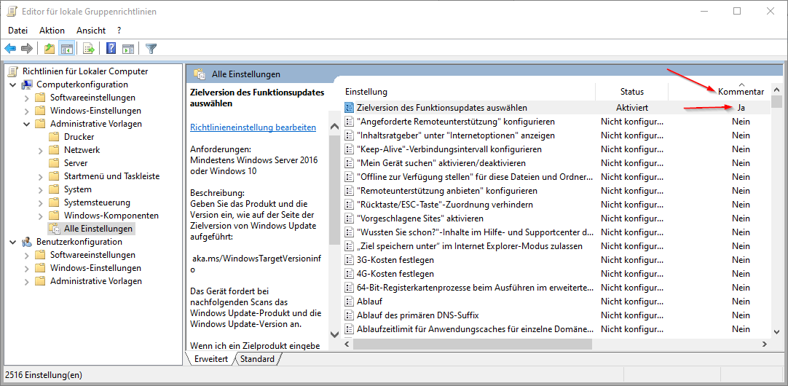Image resolution: width=788 pixels, height=386 pixels.
Task: Expand the Netzwerk tree node
Action: pos(40,150)
